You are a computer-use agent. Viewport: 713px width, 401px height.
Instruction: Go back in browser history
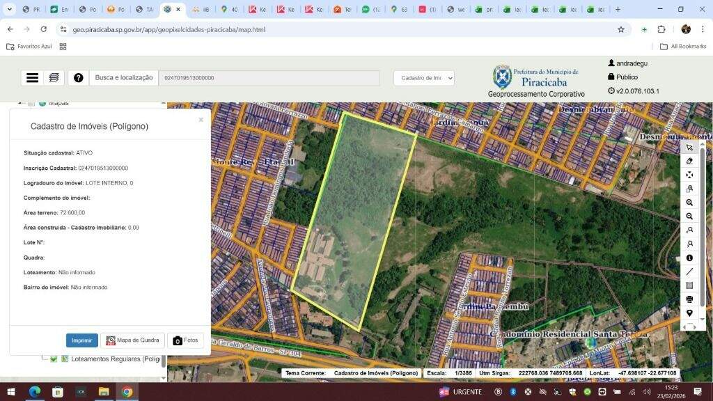point(10,29)
